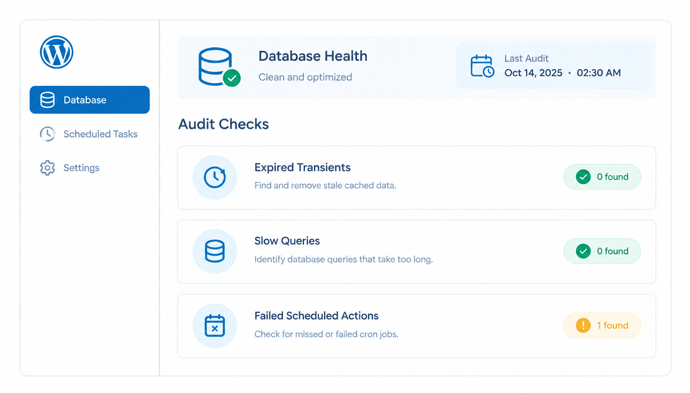This screenshot has width=690, height=393.
Task: Open the Database section
Action: tap(90, 100)
